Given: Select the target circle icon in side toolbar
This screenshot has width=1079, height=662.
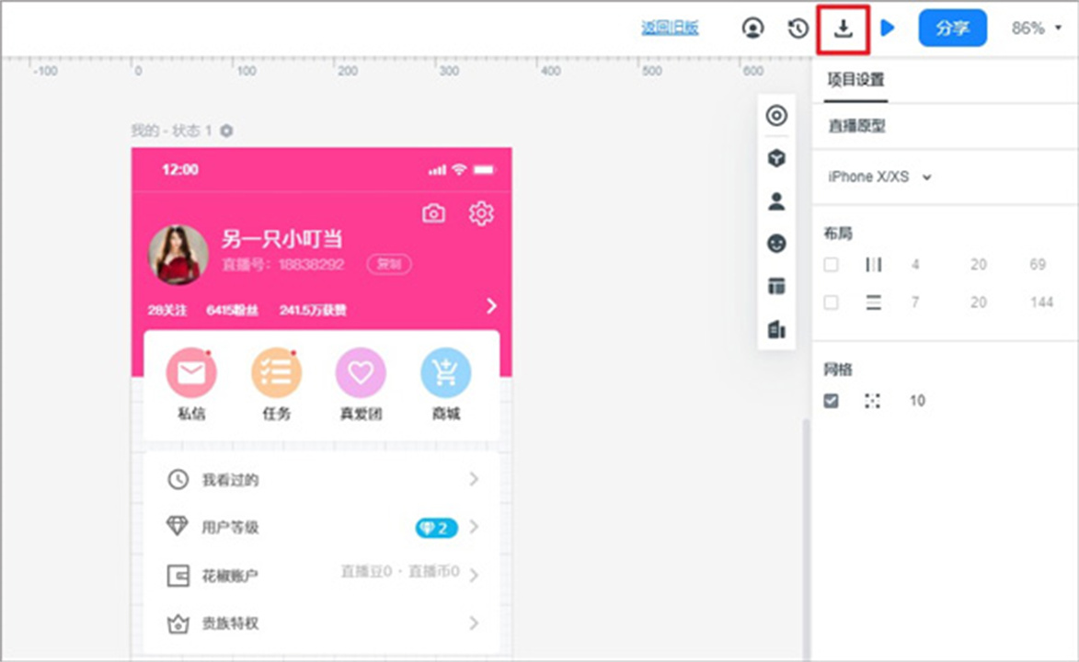Looking at the screenshot, I should pyautogui.click(x=776, y=116).
